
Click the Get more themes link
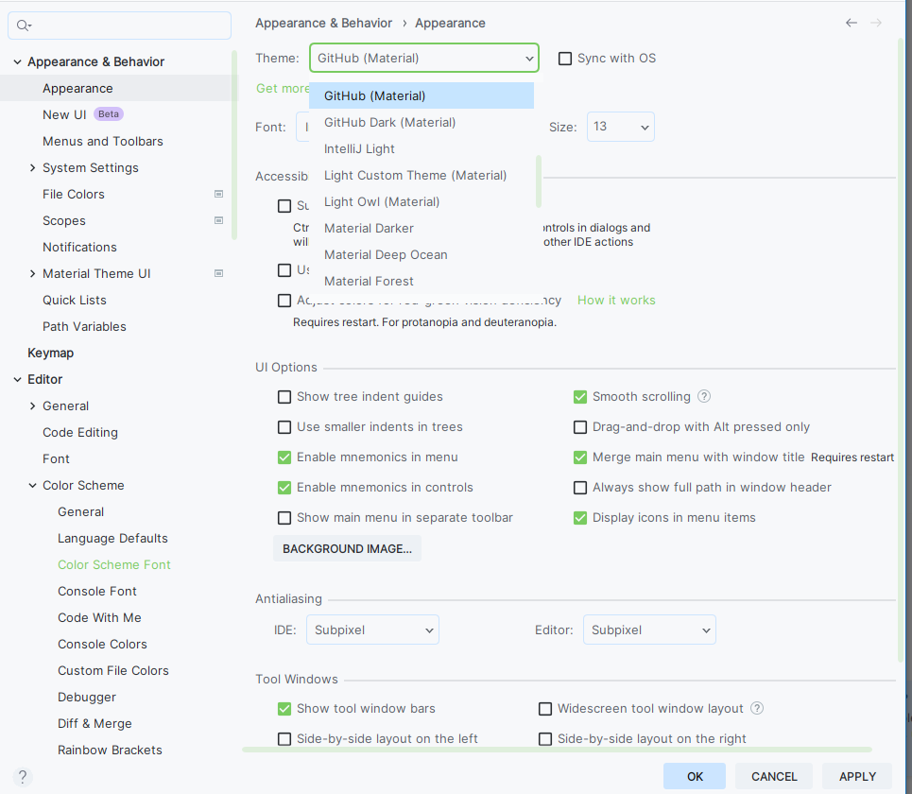(x=283, y=89)
